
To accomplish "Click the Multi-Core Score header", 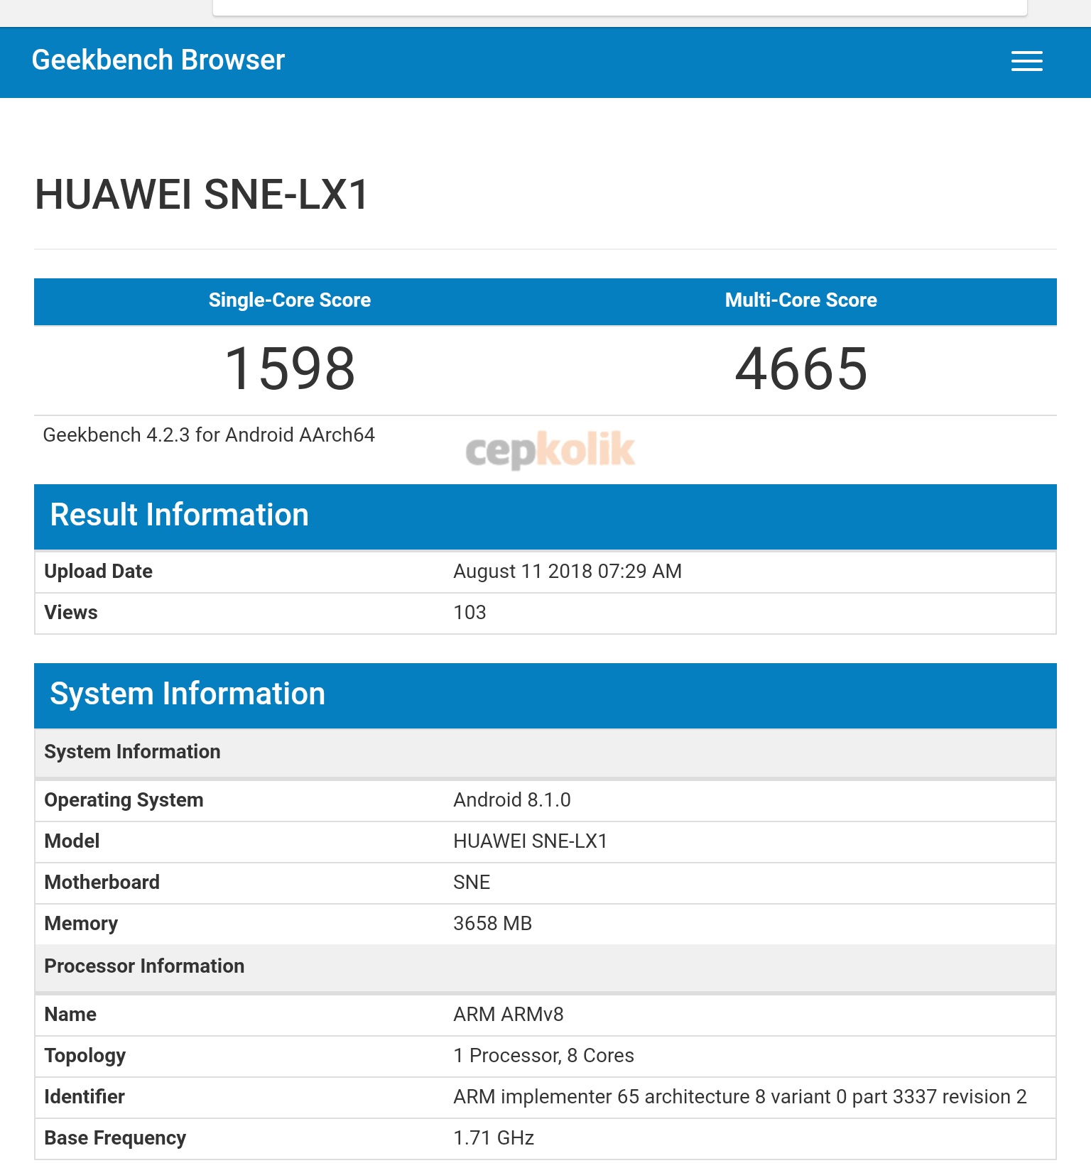I will pyautogui.click(x=801, y=300).
